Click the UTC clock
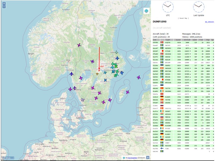The height and width of the screenshot is (161, 215). pyautogui.click(x=168, y=7)
